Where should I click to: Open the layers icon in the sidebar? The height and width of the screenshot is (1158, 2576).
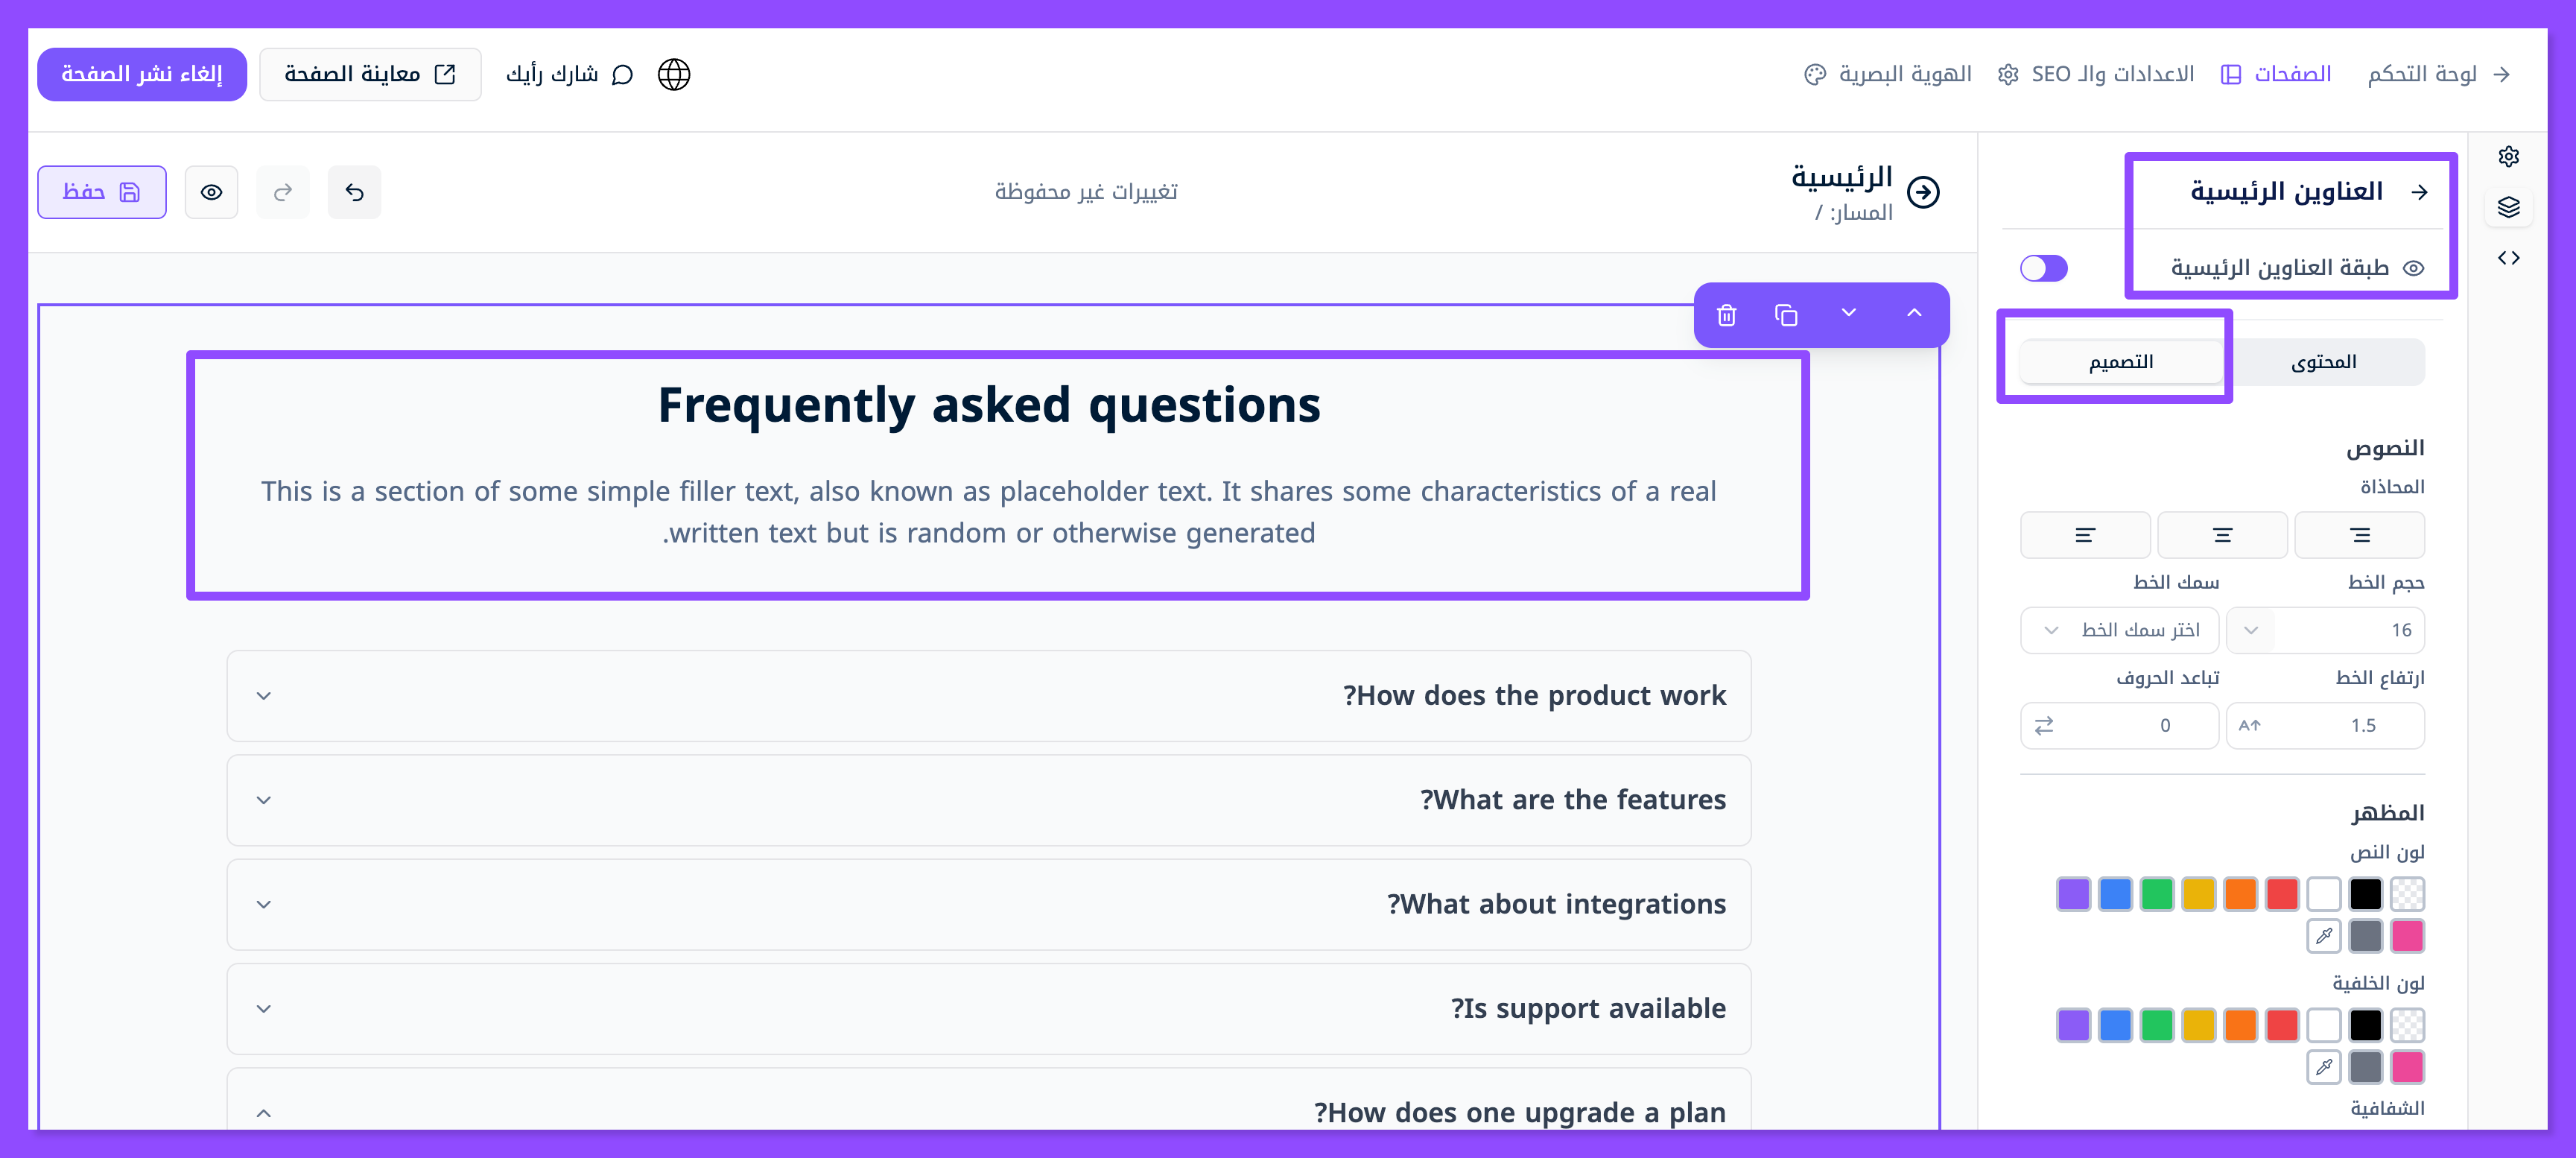pos(2508,207)
